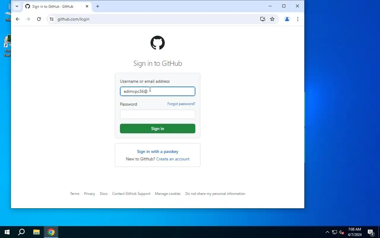Click the muted volume tray icon
Image resolution: width=380 pixels, height=238 pixels.
(342, 232)
